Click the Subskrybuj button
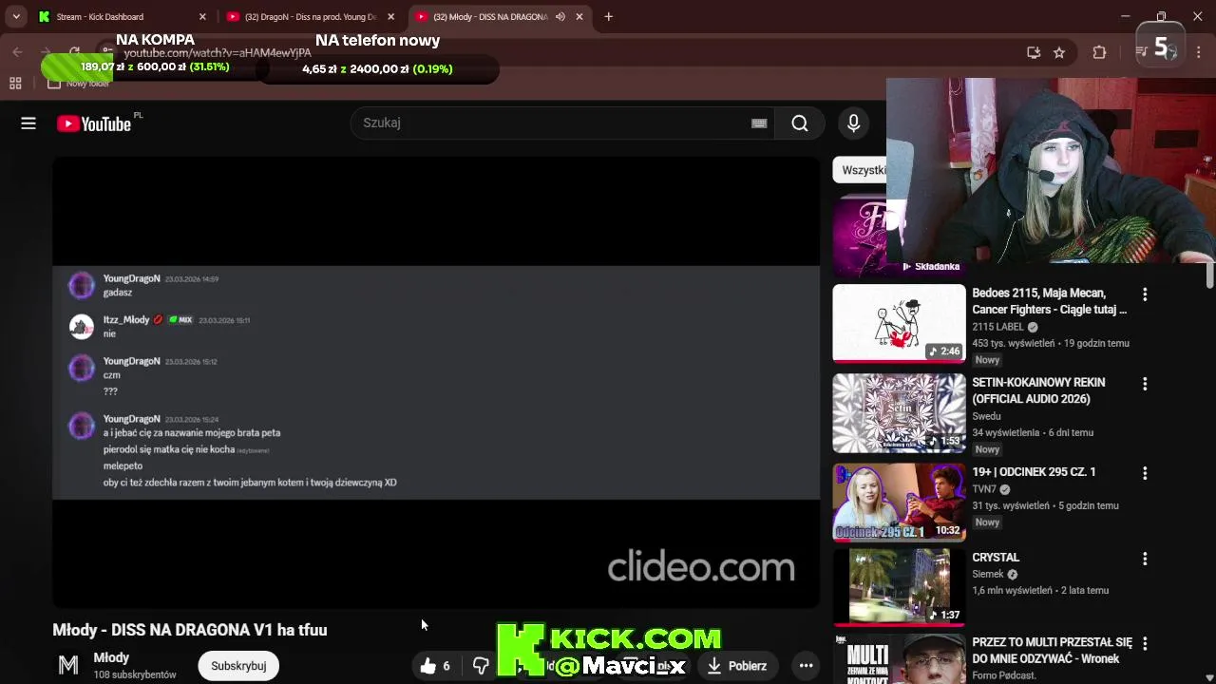 coord(238,666)
